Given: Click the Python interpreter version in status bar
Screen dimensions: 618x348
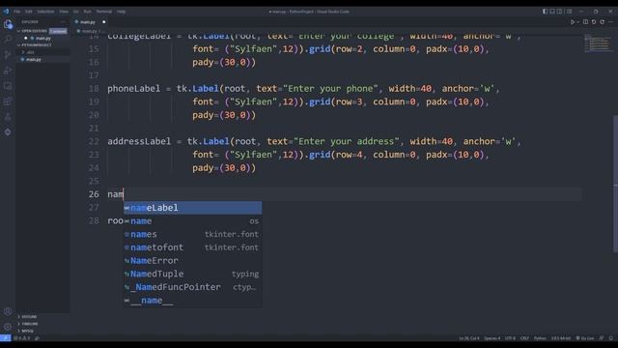Looking at the screenshot, I should [560, 338].
